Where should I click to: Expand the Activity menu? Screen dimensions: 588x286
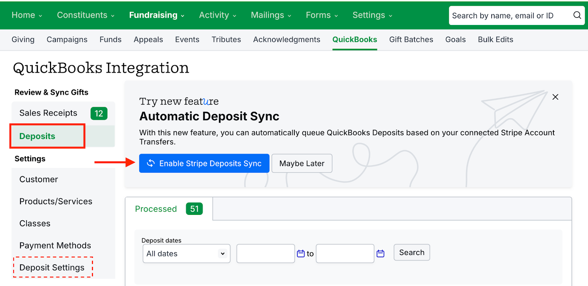(x=218, y=15)
